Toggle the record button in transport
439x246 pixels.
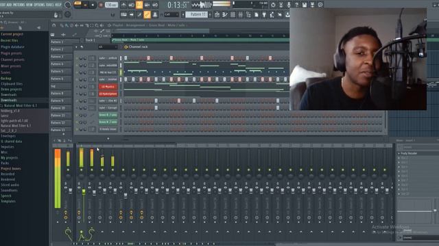coord(101,5)
